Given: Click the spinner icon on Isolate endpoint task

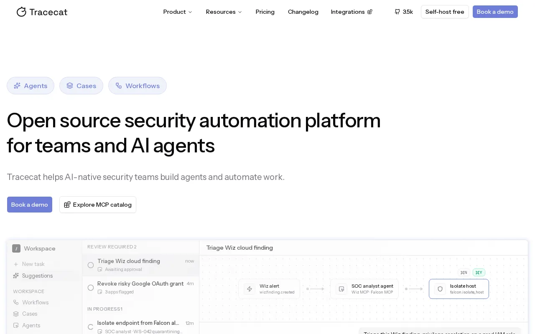Looking at the screenshot, I should [91, 327].
